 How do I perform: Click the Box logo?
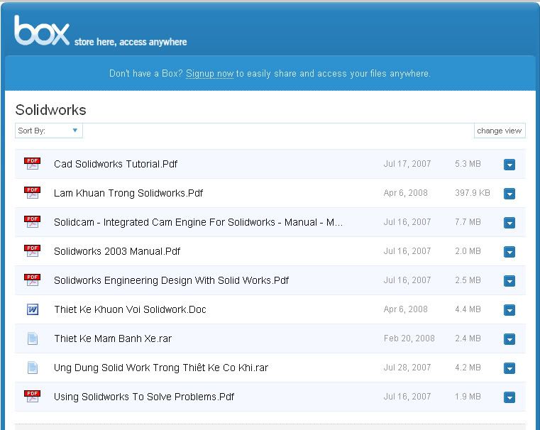42,31
